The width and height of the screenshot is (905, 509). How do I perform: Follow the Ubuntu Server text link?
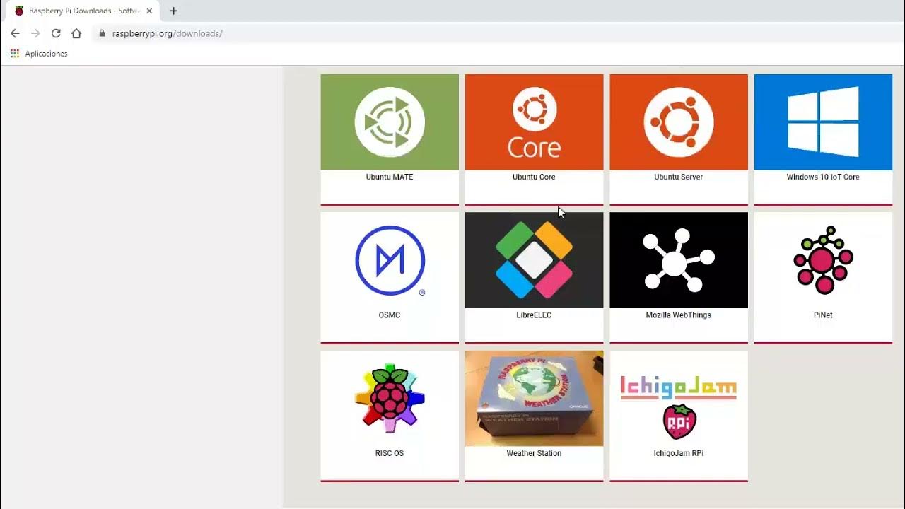[x=679, y=177]
